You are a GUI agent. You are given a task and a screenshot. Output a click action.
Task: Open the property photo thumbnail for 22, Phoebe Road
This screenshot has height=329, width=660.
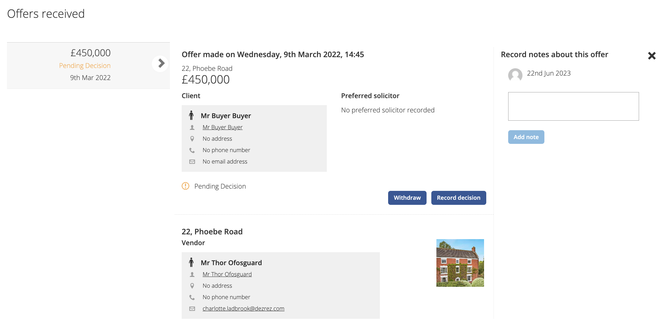point(460,263)
